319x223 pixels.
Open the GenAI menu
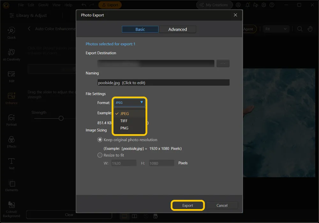pyautogui.click(x=43, y=5)
